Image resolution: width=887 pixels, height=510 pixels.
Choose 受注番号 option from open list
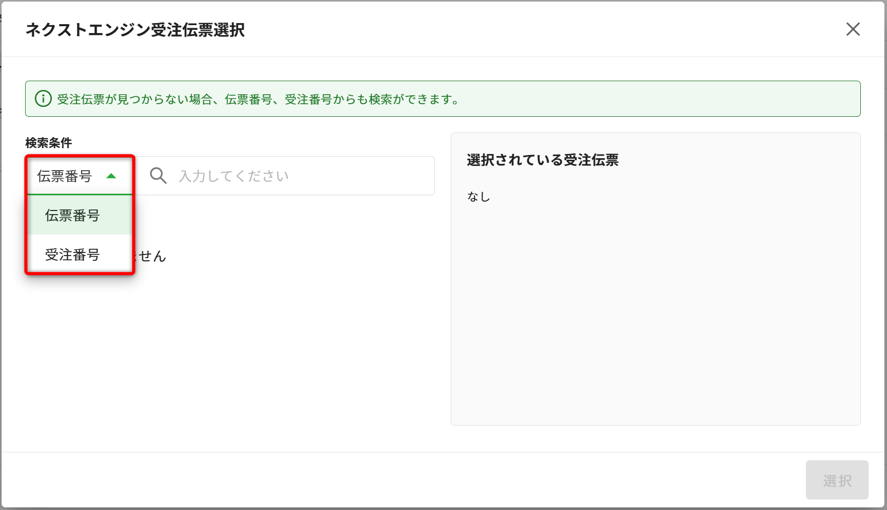[x=73, y=255]
